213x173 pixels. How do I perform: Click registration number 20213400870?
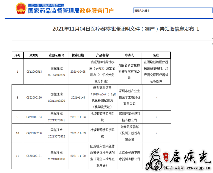coord(56,101)
